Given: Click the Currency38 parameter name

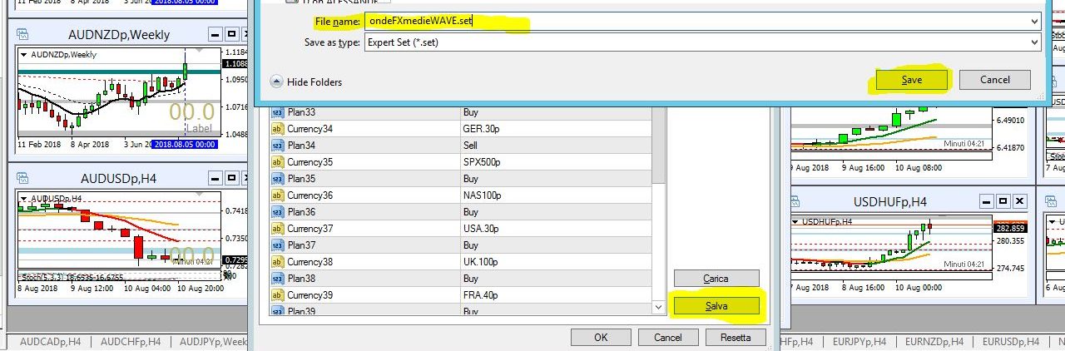Looking at the screenshot, I should tap(310, 262).
